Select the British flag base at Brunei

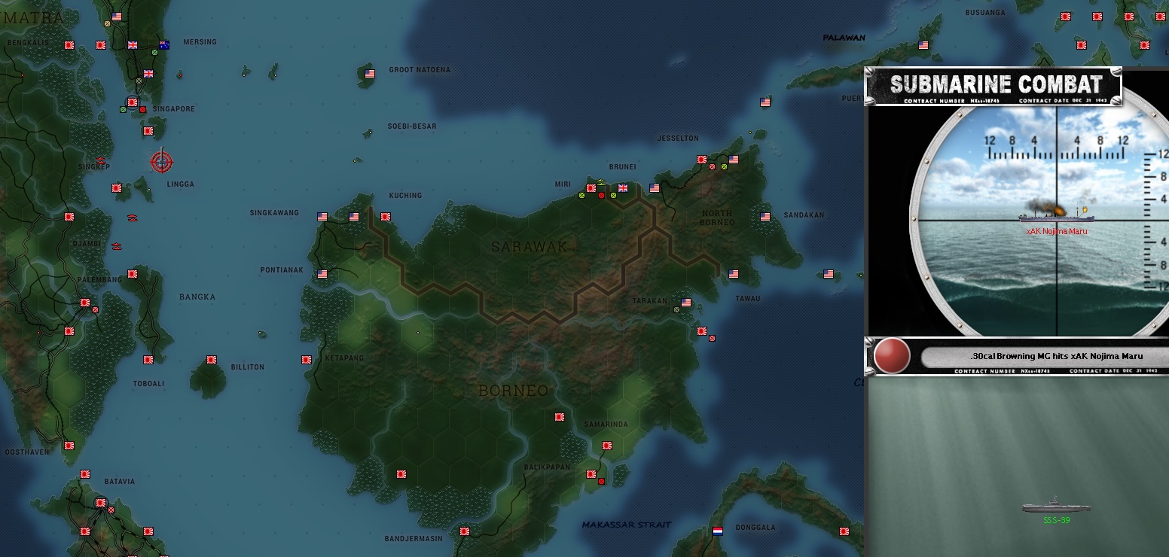tap(623, 188)
